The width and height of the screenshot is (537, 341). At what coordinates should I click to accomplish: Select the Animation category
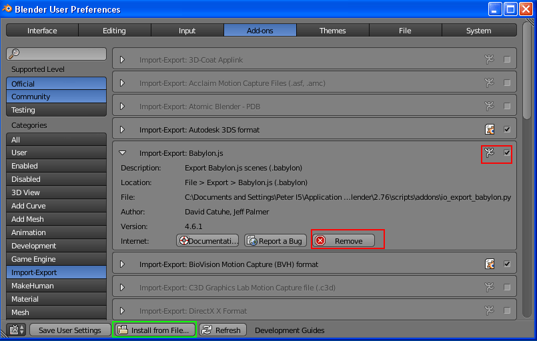56,232
